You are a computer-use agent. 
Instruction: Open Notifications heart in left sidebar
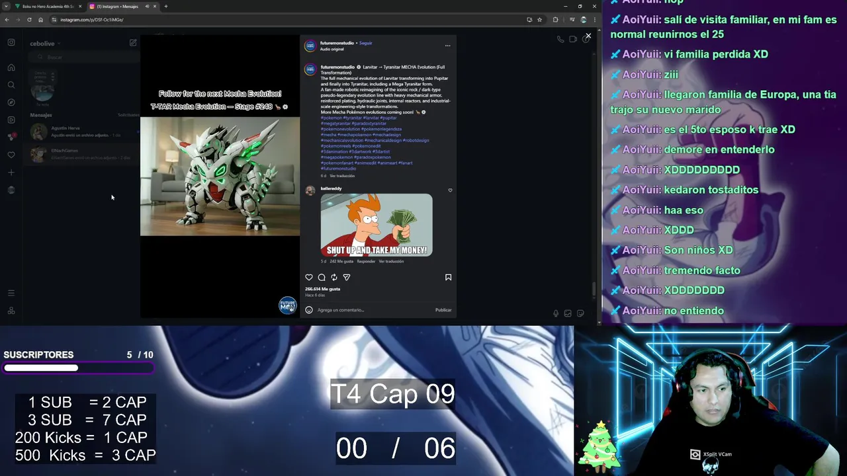point(11,155)
